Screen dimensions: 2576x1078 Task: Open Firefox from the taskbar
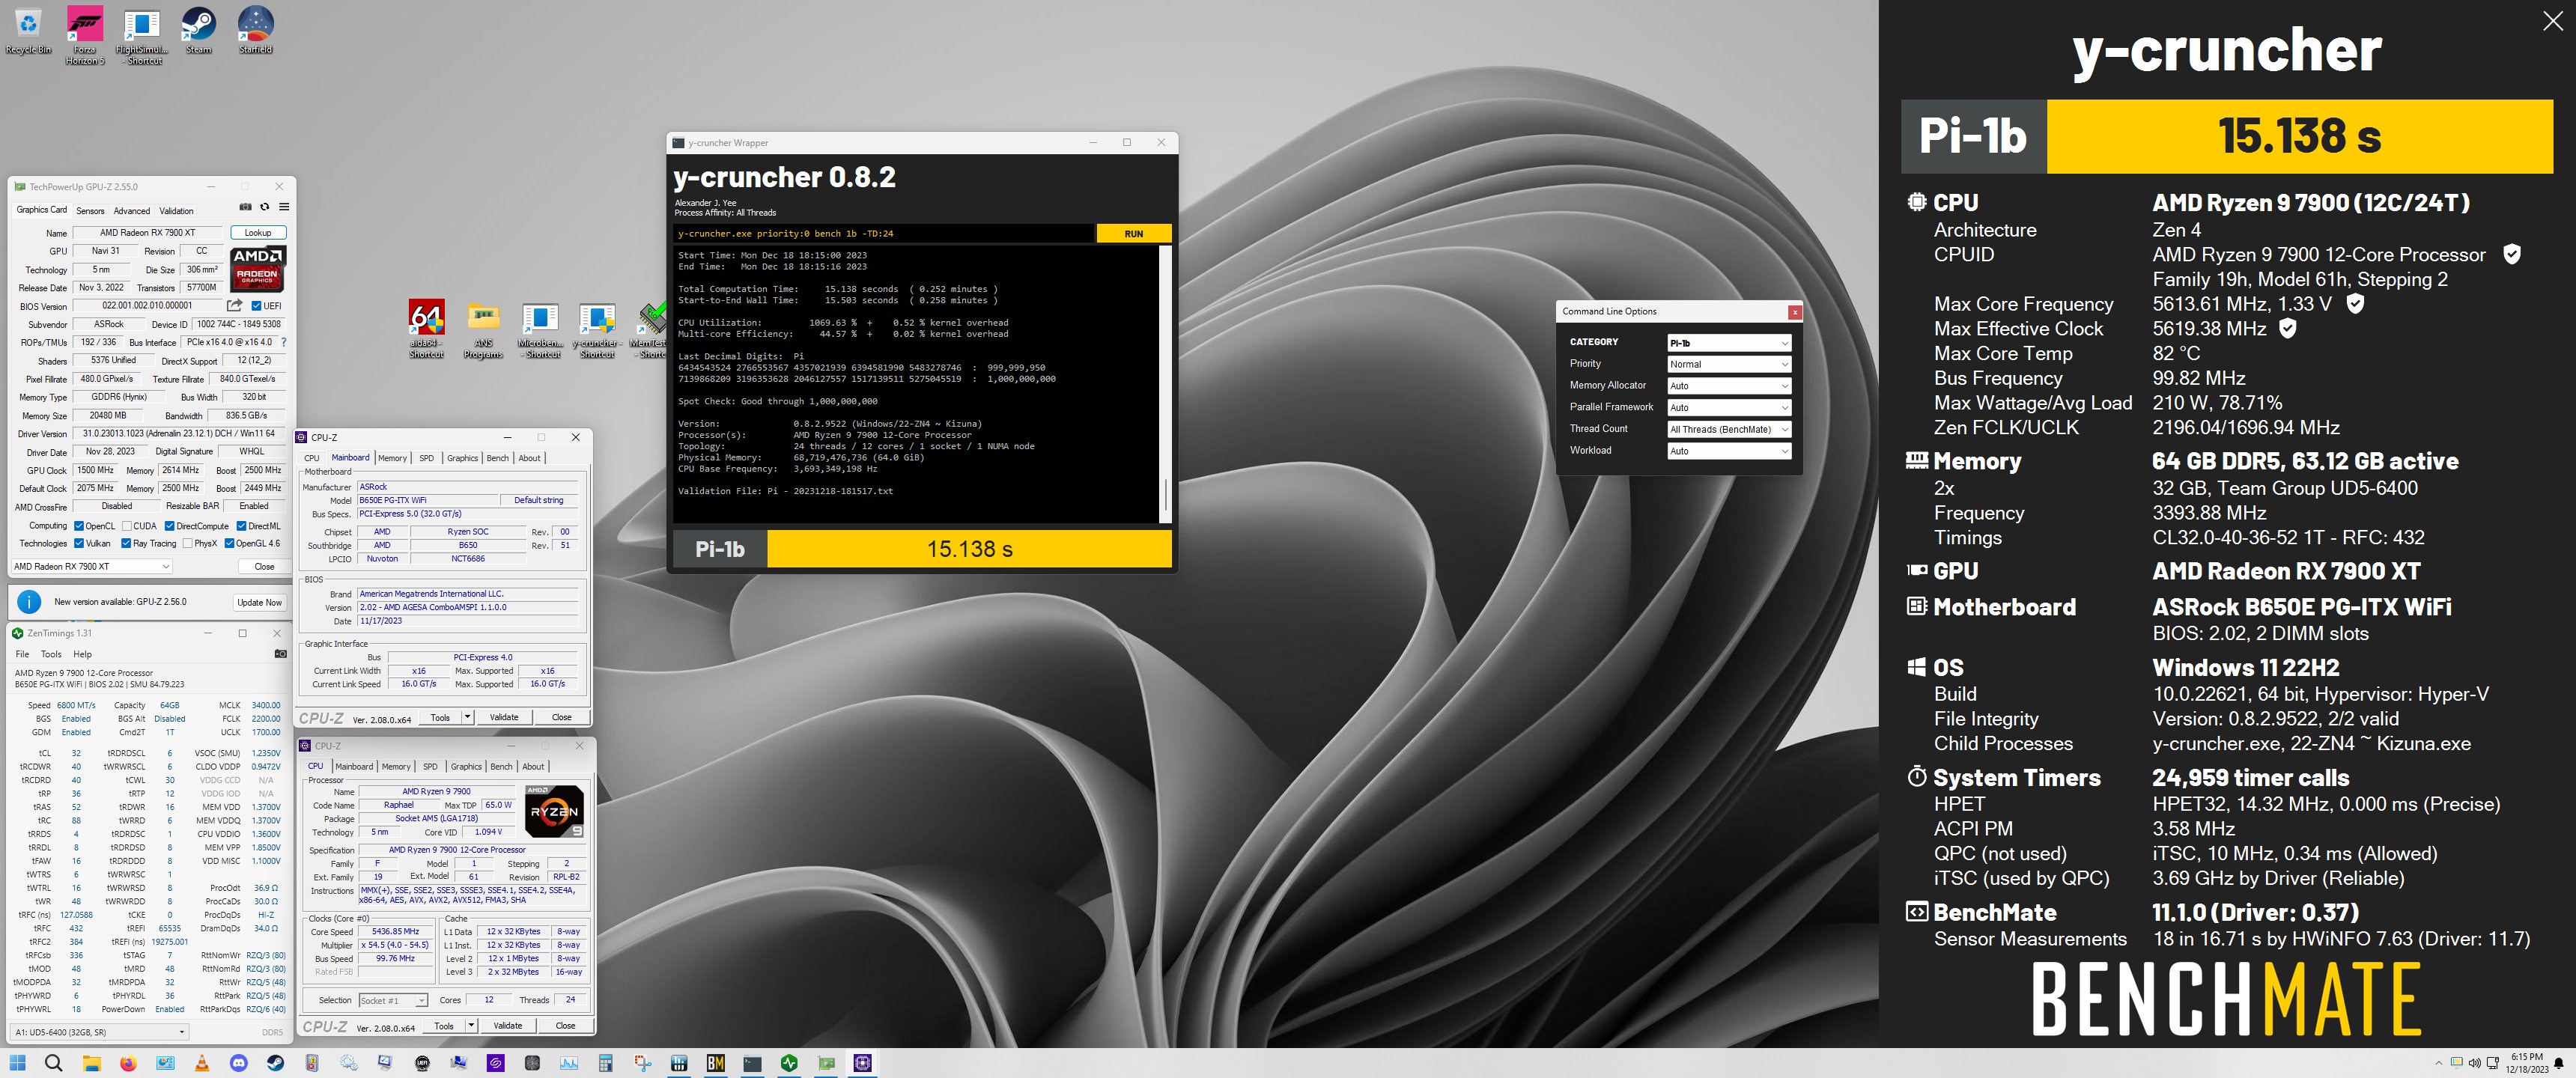128,1063
